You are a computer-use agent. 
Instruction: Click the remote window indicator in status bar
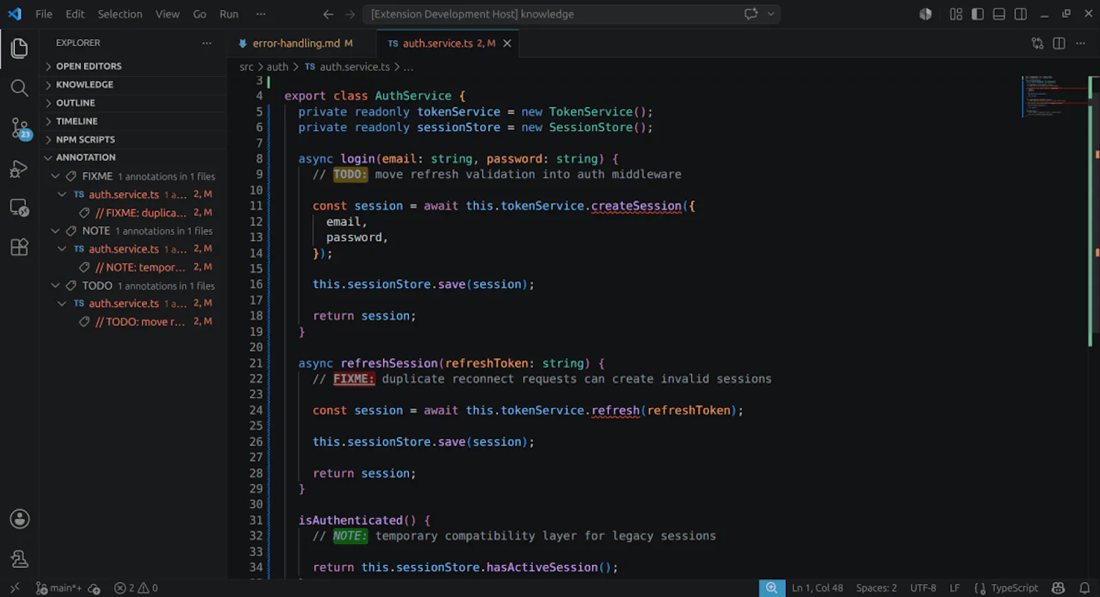14,588
